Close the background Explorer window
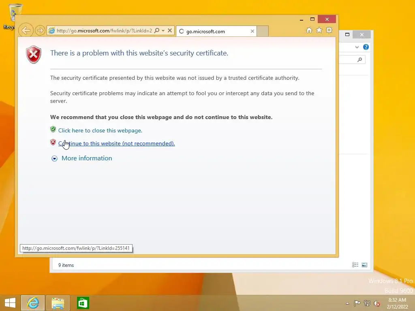This screenshot has height=311, width=415. (x=362, y=34)
